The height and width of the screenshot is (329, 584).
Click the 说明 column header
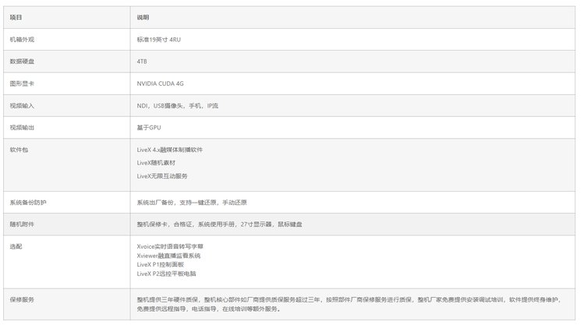pos(143,17)
